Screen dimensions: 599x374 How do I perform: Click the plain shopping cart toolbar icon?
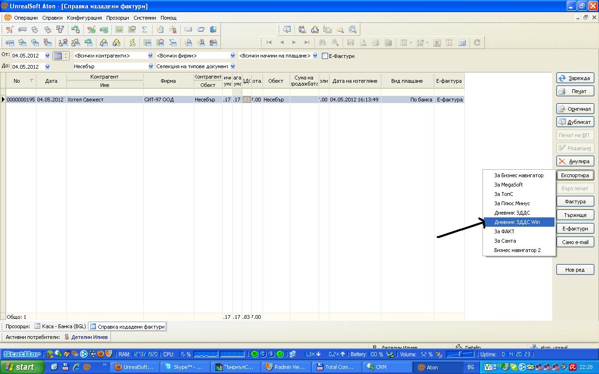[9, 29]
